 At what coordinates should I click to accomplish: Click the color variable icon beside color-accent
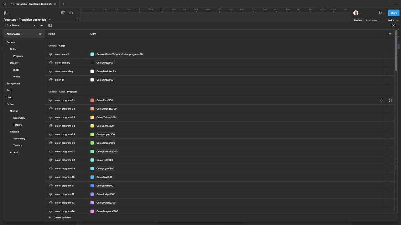tap(51, 54)
